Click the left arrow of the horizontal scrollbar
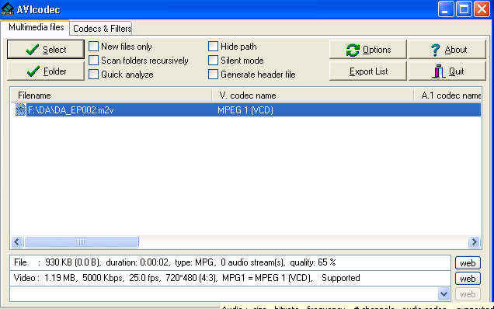 (17, 242)
